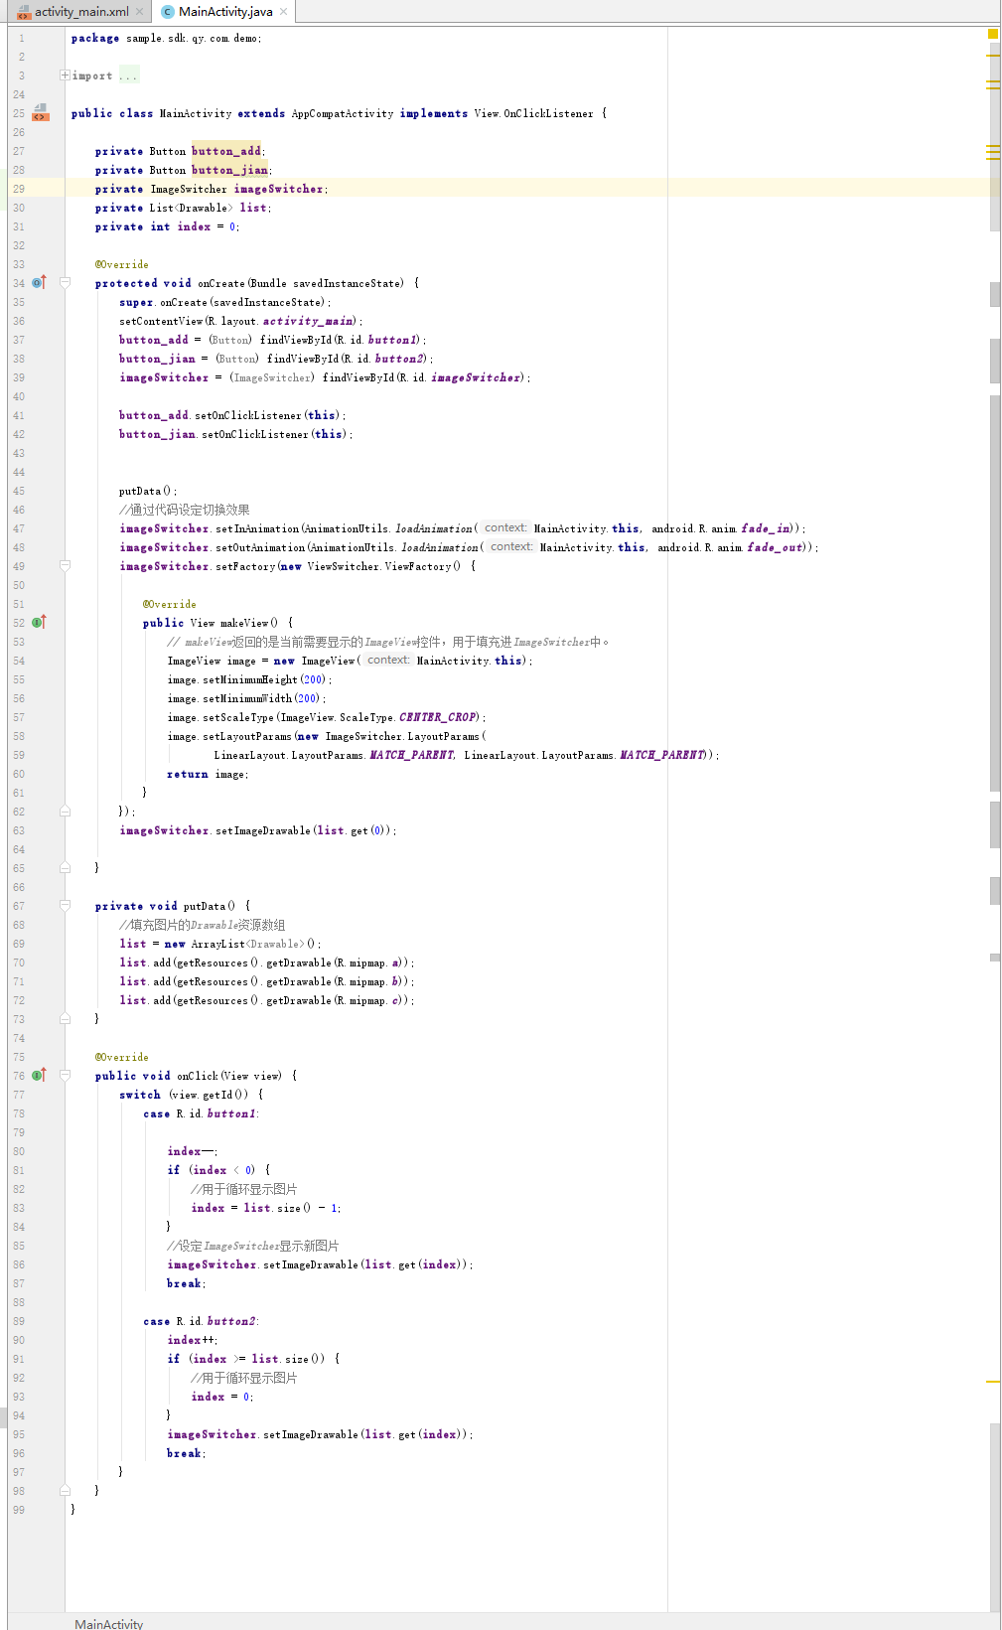
Task: Click yellow inspection status indicator at top right
Action: (992, 34)
